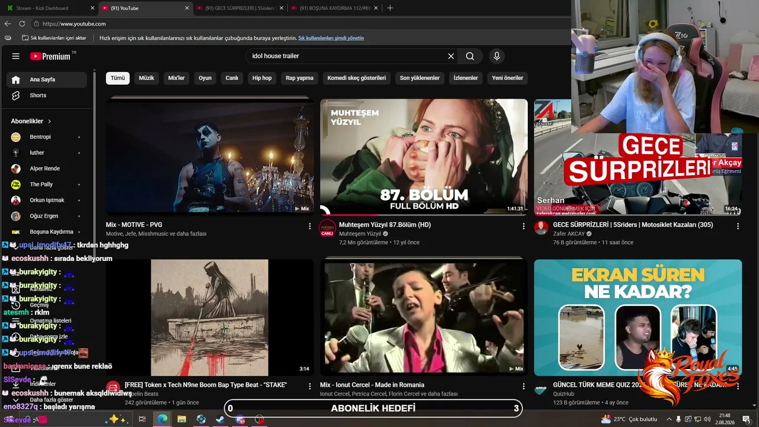Go back in the browser
Viewport: 759px width, 427px height.
(8, 24)
